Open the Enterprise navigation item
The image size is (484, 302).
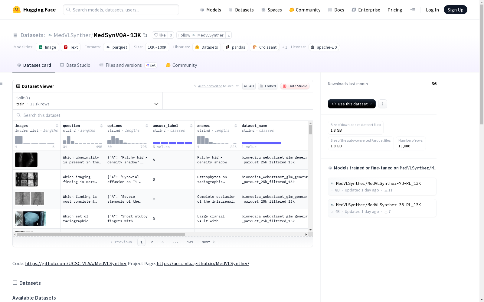pos(366,10)
